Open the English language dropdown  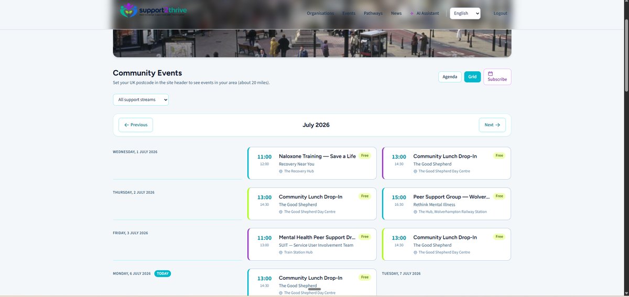point(465,14)
